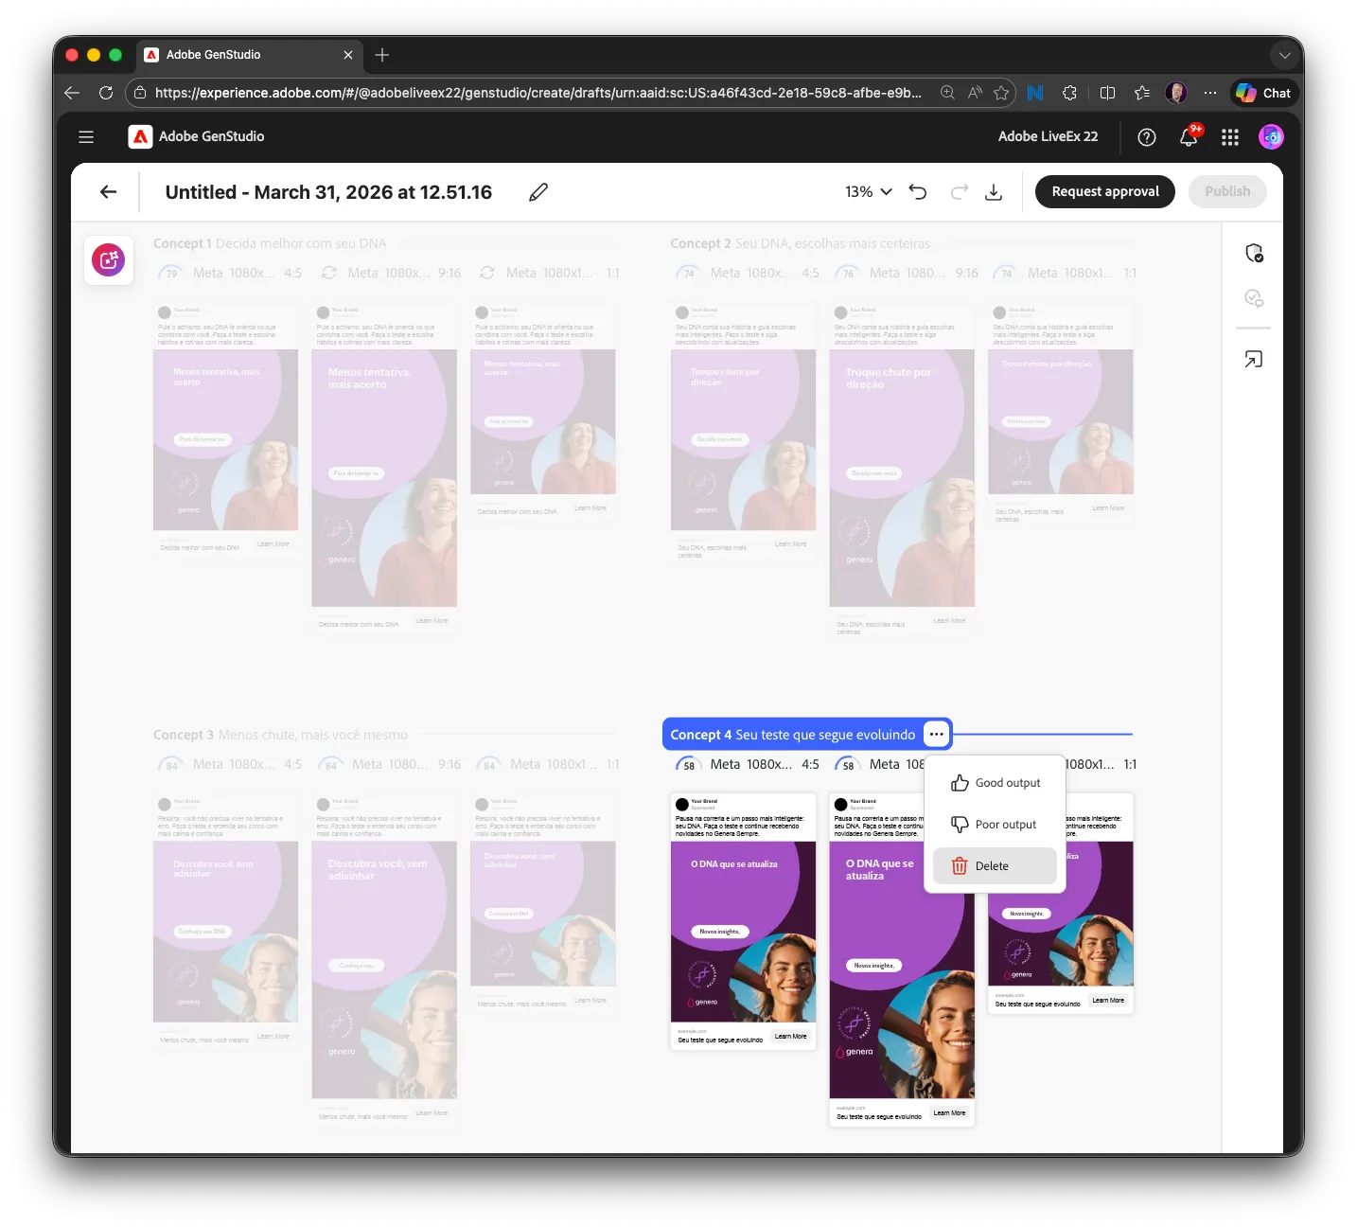Open a new browser tab
Viewport: 1357px width, 1227px height.
pos(382,55)
